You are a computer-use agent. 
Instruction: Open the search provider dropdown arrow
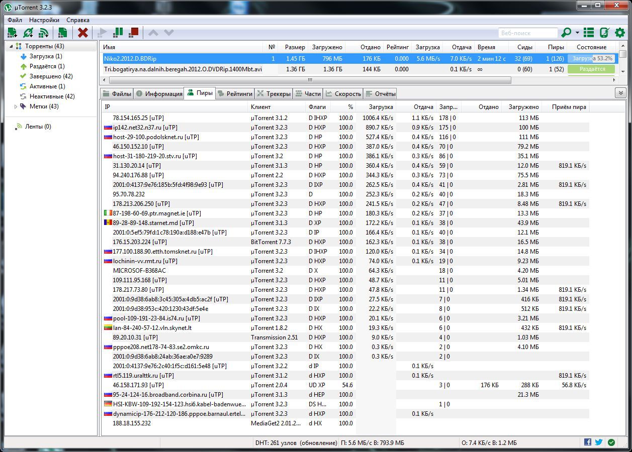pyautogui.click(x=577, y=33)
